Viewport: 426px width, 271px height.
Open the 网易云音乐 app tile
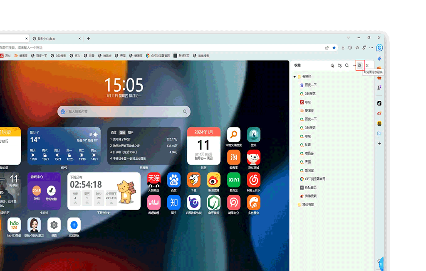[x=254, y=182]
